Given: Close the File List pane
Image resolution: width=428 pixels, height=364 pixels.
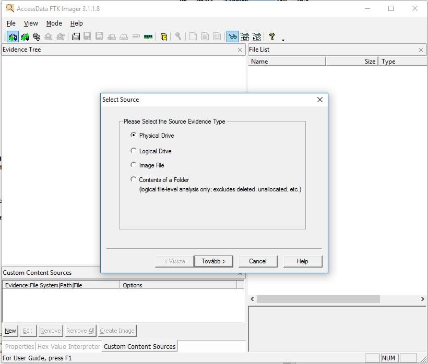Looking at the screenshot, I should [x=421, y=50].
